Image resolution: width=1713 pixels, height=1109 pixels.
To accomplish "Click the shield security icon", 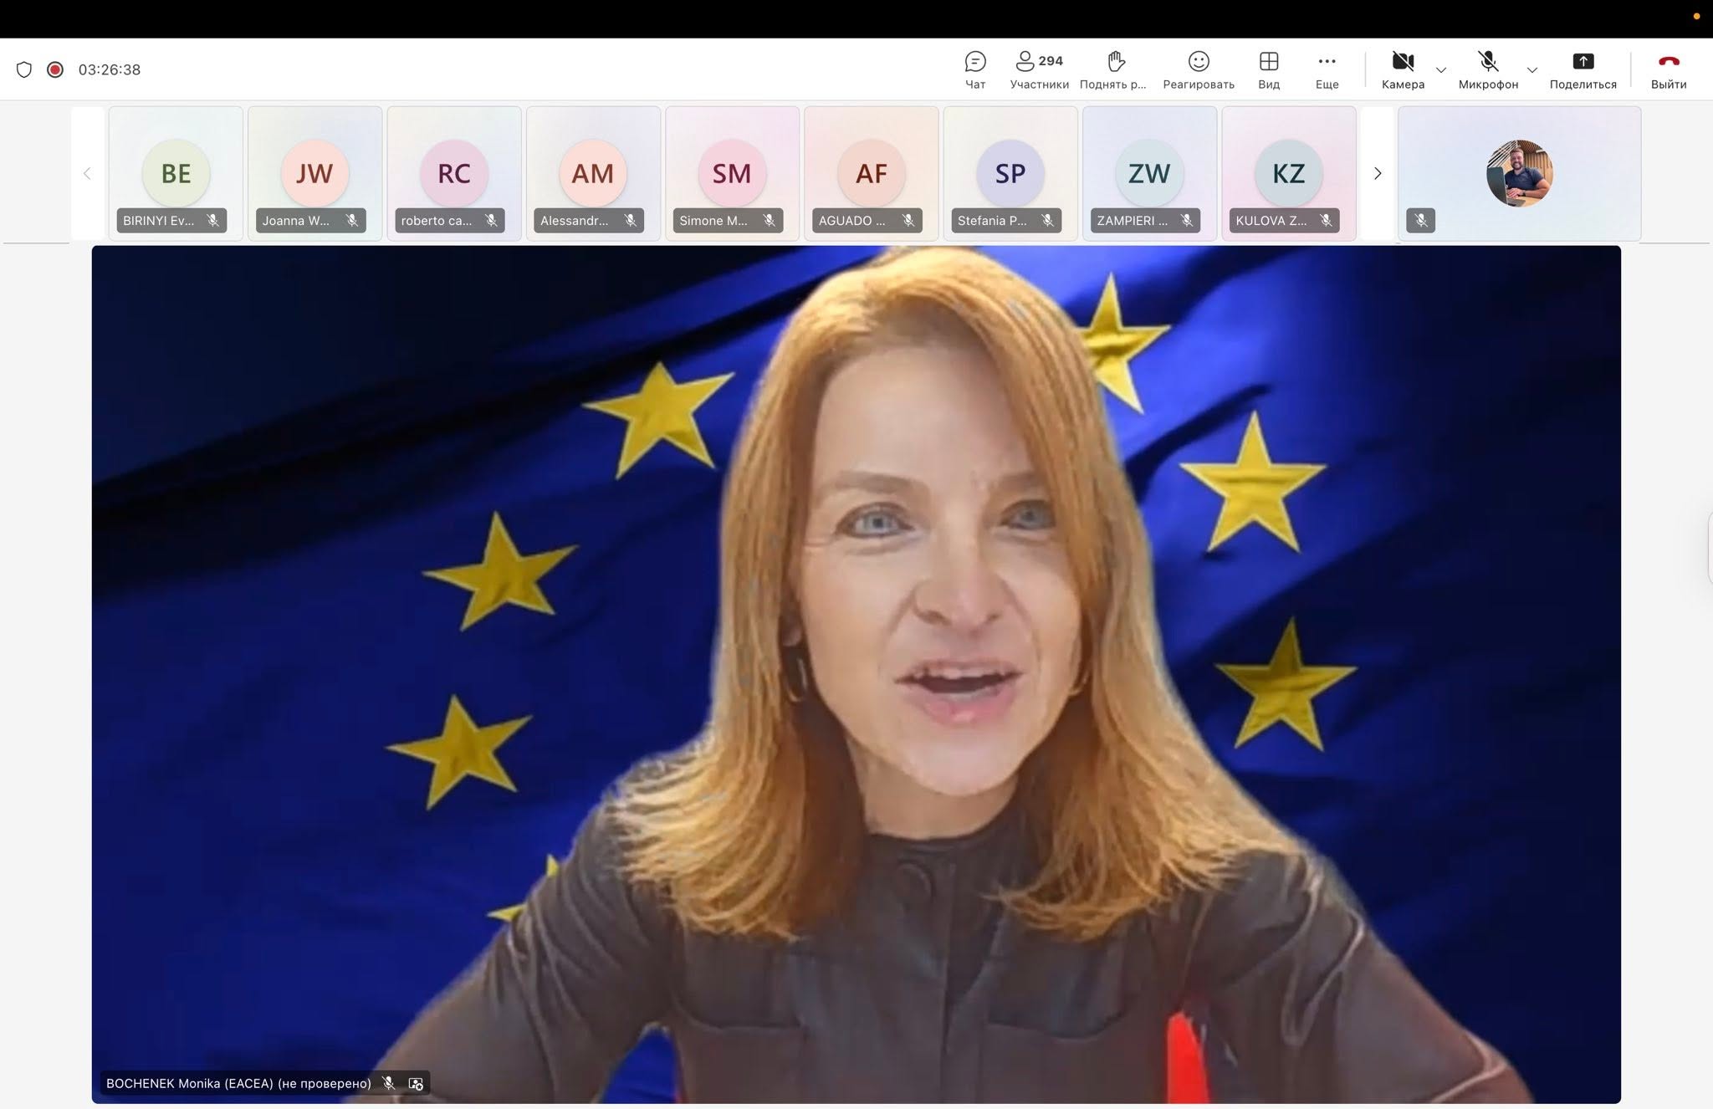I will pos(24,69).
